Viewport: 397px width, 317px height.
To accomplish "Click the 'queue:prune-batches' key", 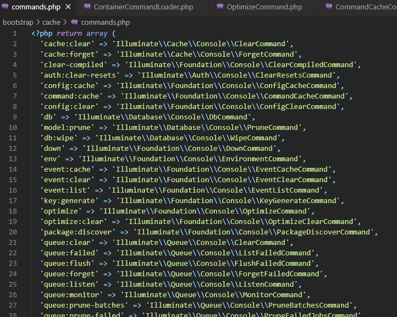I will [84, 305].
